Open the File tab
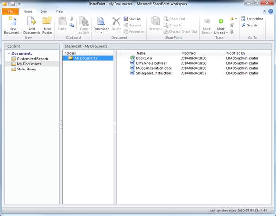The width and height of the screenshot is (276, 216). tap(10, 11)
